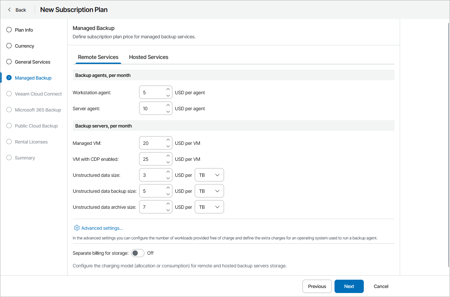Click the Workstation agent price field
The width and height of the screenshot is (450, 297).
[152, 93]
